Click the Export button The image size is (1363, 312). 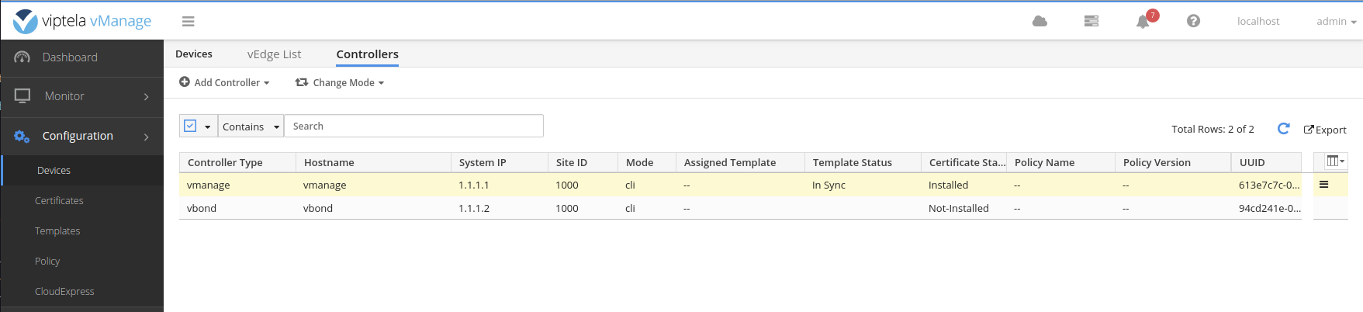pyautogui.click(x=1325, y=130)
